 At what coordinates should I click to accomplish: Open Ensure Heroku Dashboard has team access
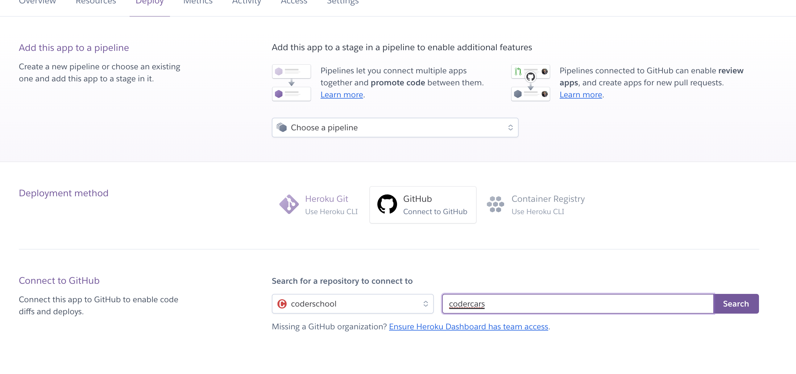[468, 327]
